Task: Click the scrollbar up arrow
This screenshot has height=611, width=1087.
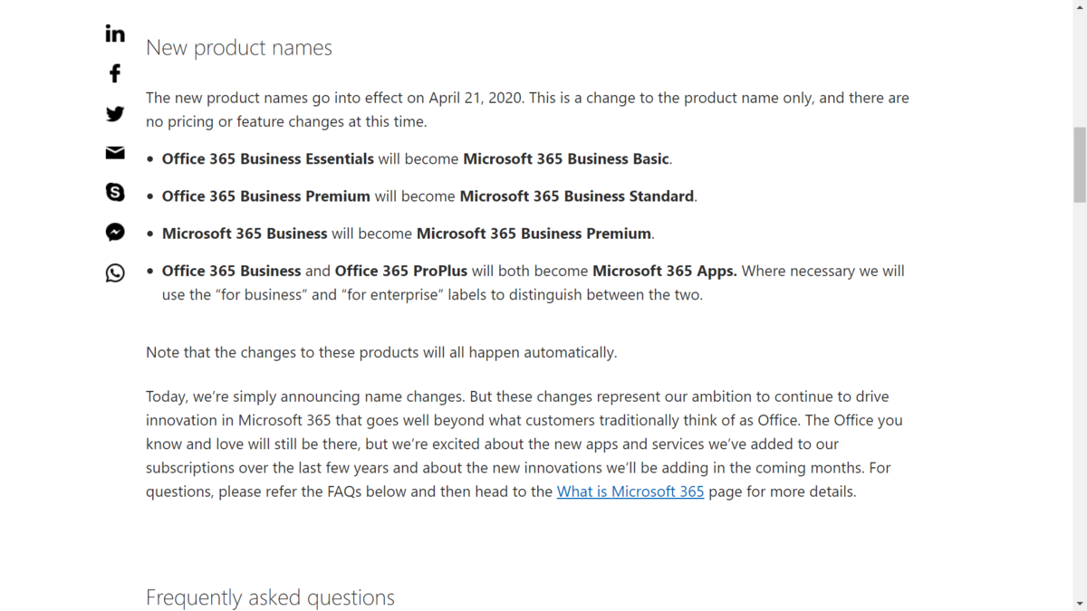Action: (x=1079, y=7)
